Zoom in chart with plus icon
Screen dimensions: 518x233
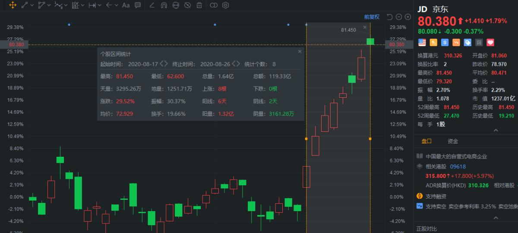pos(407,17)
